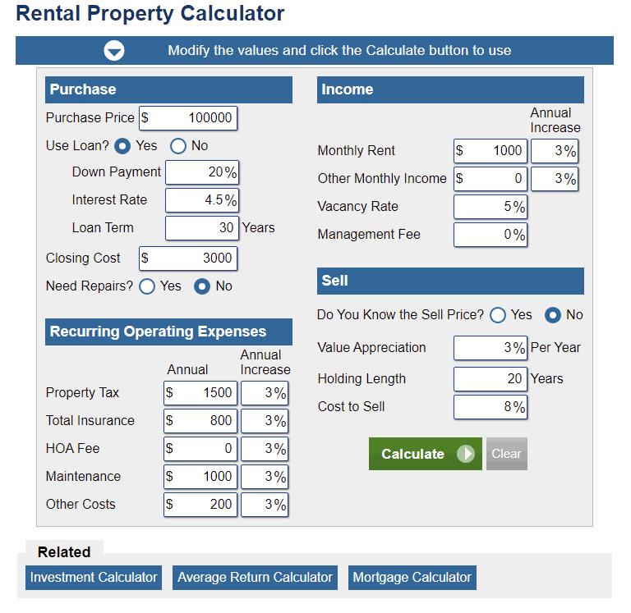Select No for Need Repairs

pos(202,286)
